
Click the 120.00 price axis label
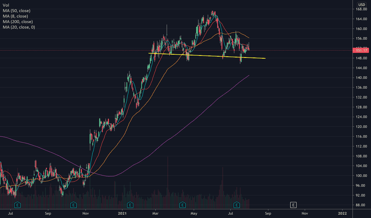pyautogui.click(x=361, y=126)
